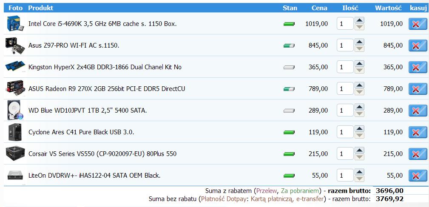
Task: Open Intel Core i5-4690K product name
Action: pyautogui.click(x=102, y=24)
